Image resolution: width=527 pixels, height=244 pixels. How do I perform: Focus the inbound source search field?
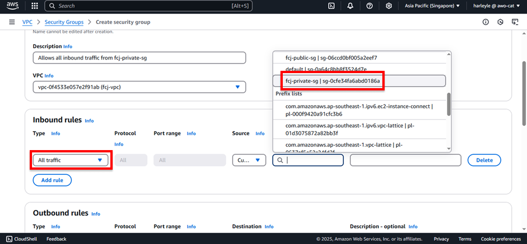click(308, 160)
